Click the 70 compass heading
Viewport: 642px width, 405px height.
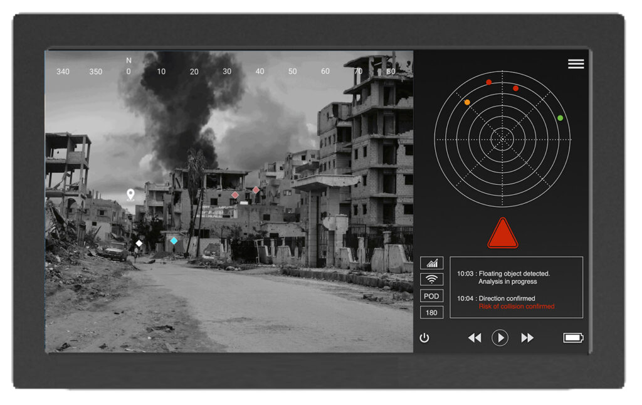click(358, 71)
